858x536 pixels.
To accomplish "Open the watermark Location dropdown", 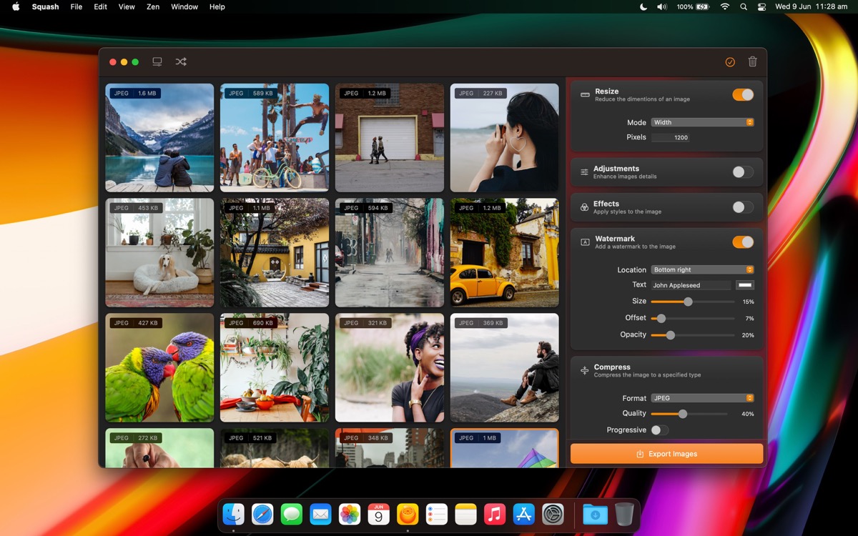I will [x=702, y=270].
